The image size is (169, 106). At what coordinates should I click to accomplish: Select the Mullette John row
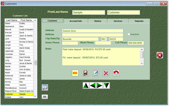tap(19, 97)
